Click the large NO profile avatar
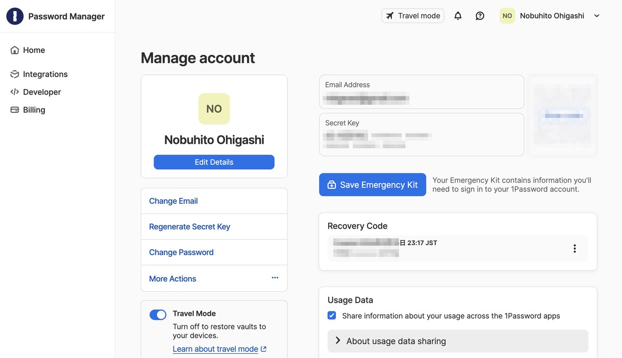 pos(214,109)
